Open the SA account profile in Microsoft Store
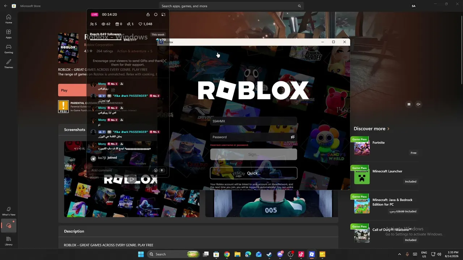 click(413, 6)
